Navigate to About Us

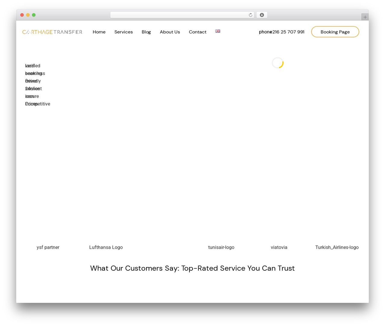[x=170, y=32]
